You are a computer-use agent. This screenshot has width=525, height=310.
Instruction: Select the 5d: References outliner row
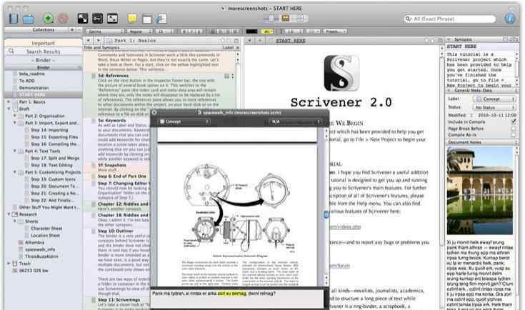pos(159,94)
